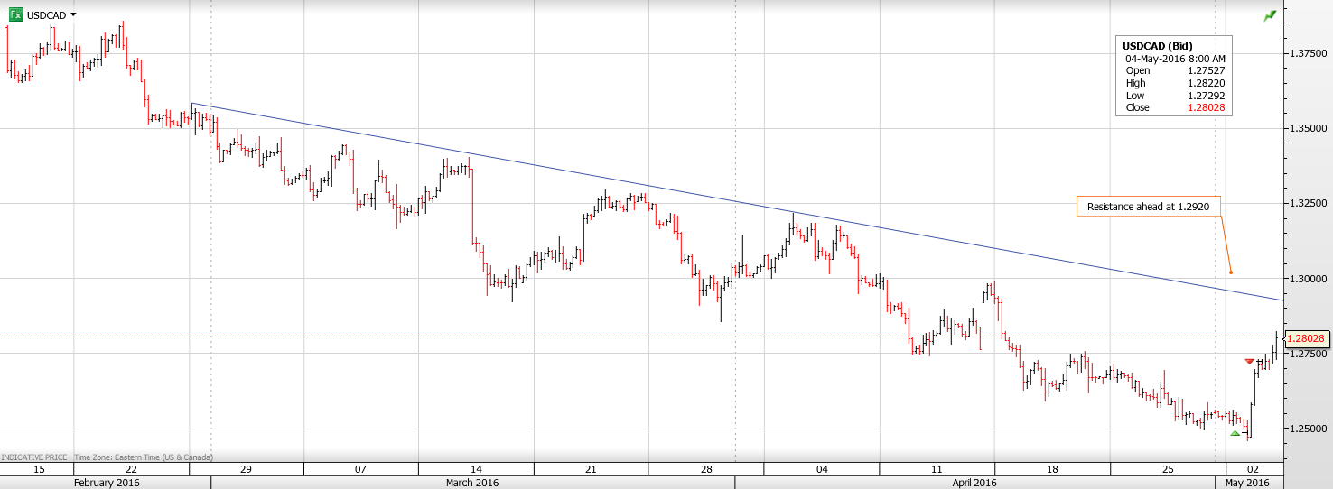Select the red down-triangle sell marker
This screenshot has width=1333, height=489.
pos(1250,362)
